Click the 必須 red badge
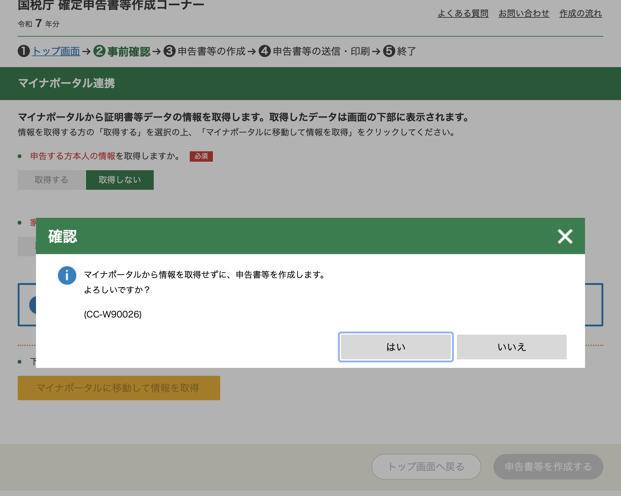This screenshot has height=496, width=621. (201, 156)
